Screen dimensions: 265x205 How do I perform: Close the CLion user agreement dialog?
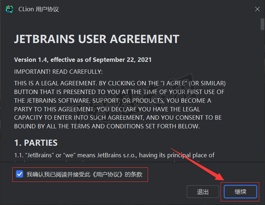click(x=257, y=9)
